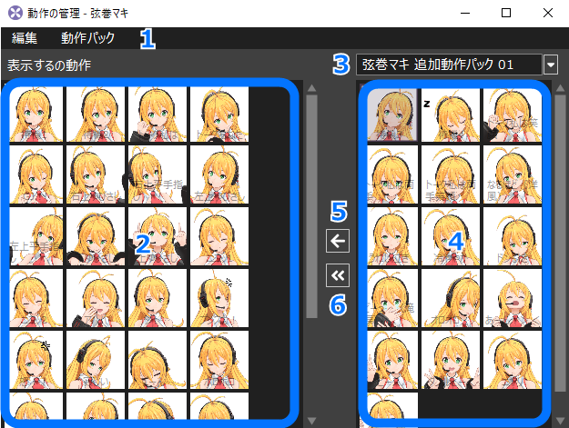569x428 pixels.
Task: Click the displayed motions list scrollbar thumb
Action: (x=311, y=206)
